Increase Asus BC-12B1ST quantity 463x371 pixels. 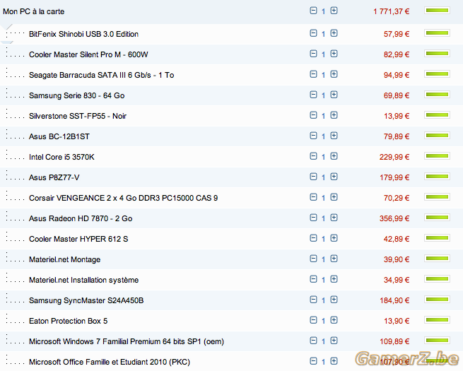(x=334, y=136)
